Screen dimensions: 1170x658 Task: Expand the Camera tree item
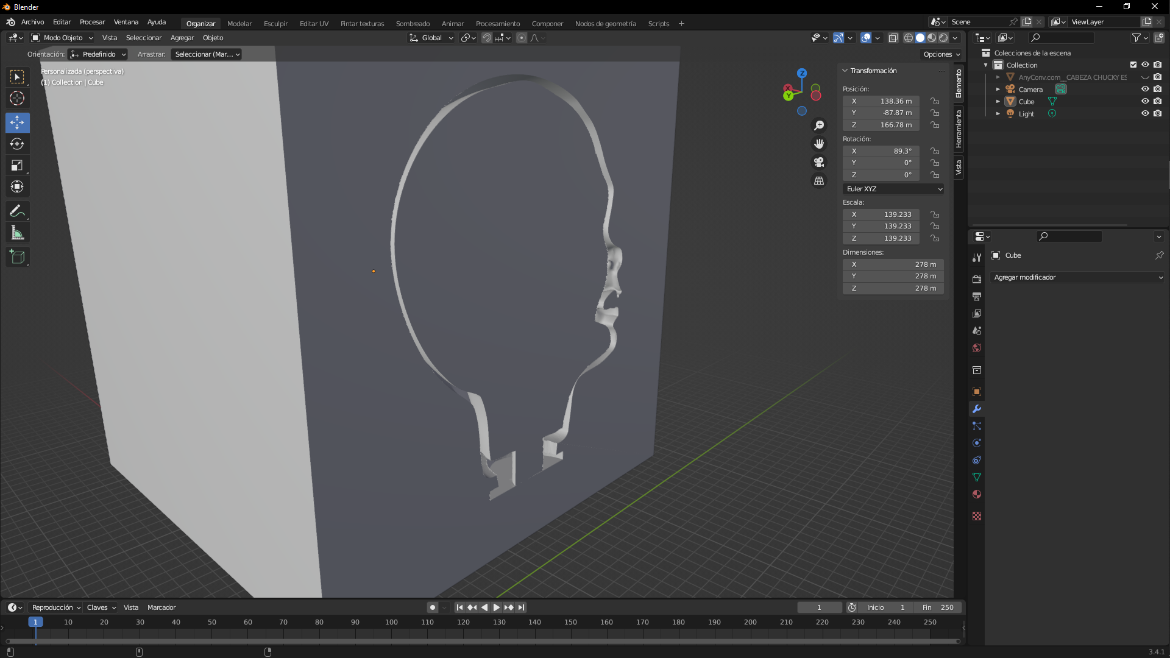tap(998, 90)
